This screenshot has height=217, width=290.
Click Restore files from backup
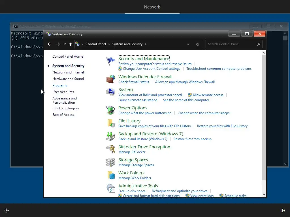[x=193, y=139]
